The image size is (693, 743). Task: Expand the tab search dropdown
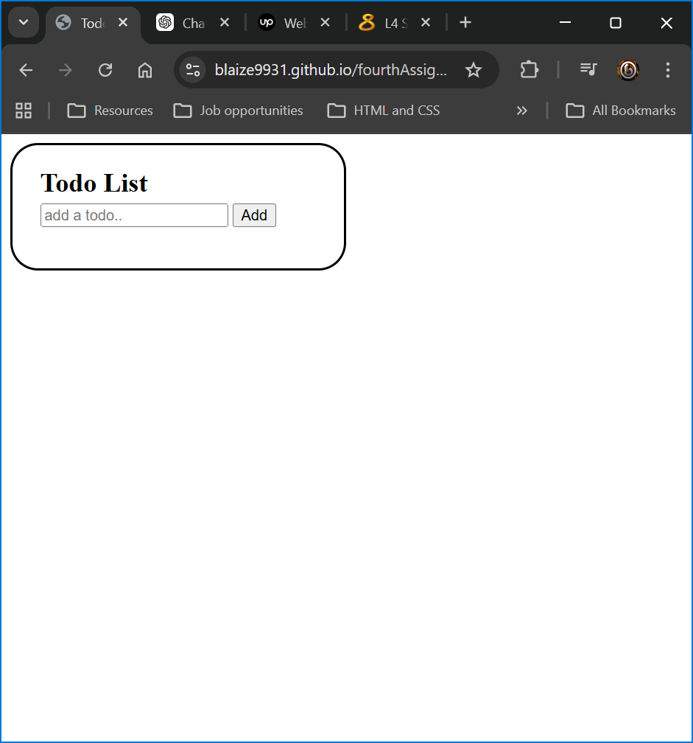tap(23, 22)
